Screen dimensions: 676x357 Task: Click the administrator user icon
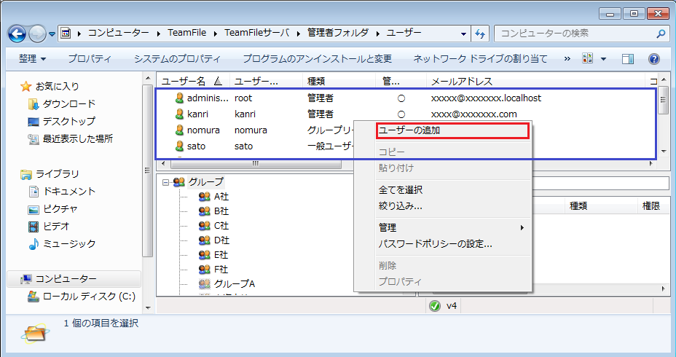click(179, 98)
